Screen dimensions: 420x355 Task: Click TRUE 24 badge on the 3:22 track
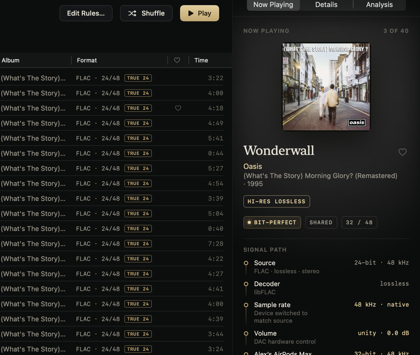(x=138, y=78)
